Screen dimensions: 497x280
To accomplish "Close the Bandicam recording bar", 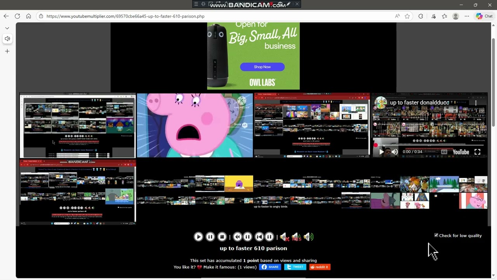I will (x=297, y=4).
